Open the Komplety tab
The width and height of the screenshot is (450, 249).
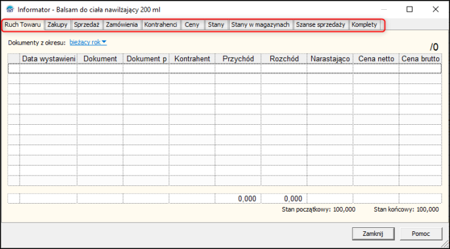[364, 25]
